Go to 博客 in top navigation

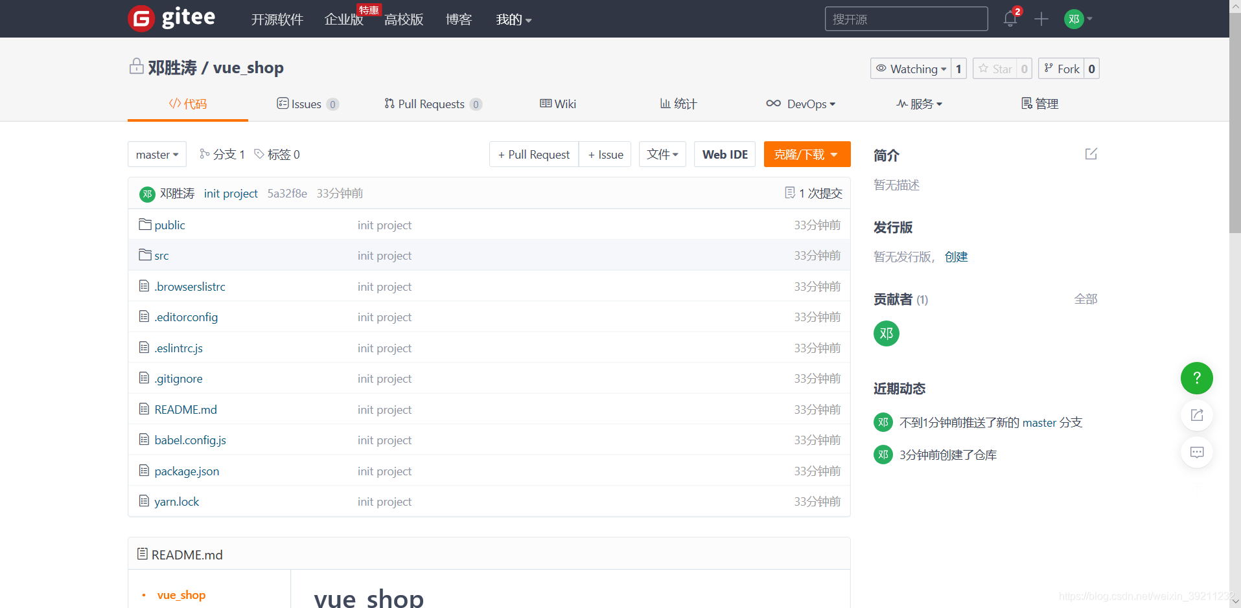tap(459, 19)
